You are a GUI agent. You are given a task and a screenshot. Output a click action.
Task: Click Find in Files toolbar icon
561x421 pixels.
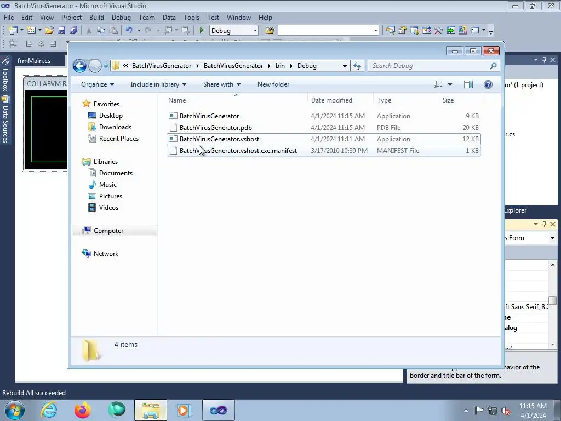coord(270,31)
